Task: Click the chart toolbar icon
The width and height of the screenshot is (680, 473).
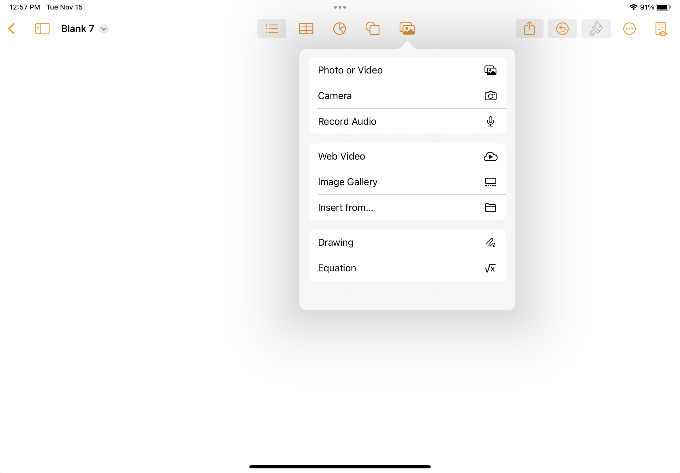Action: tap(339, 29)
